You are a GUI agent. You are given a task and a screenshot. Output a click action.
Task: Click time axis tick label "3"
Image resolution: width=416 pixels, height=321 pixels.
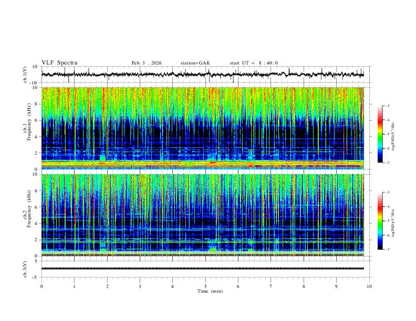140,286
